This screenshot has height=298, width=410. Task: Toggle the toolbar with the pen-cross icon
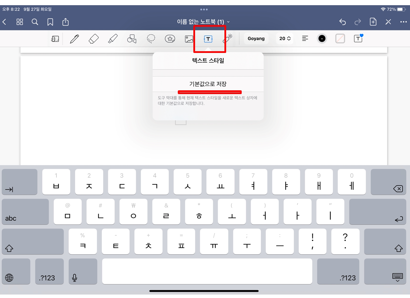[388, 22]
